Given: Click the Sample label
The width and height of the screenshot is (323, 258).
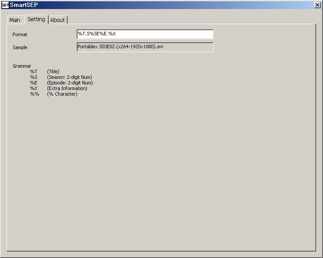Looking at the screenshot, I should [20, 47].
